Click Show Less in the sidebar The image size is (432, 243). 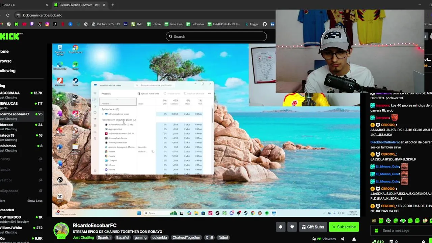35,201
